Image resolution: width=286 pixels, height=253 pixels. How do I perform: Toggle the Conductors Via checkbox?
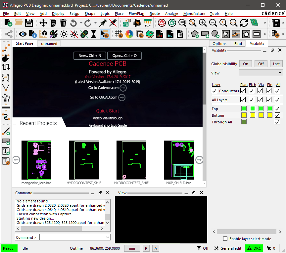pos(260,91)
